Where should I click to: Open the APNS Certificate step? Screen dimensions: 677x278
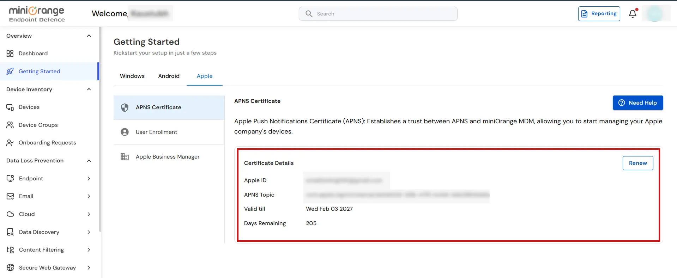point(169,107)
